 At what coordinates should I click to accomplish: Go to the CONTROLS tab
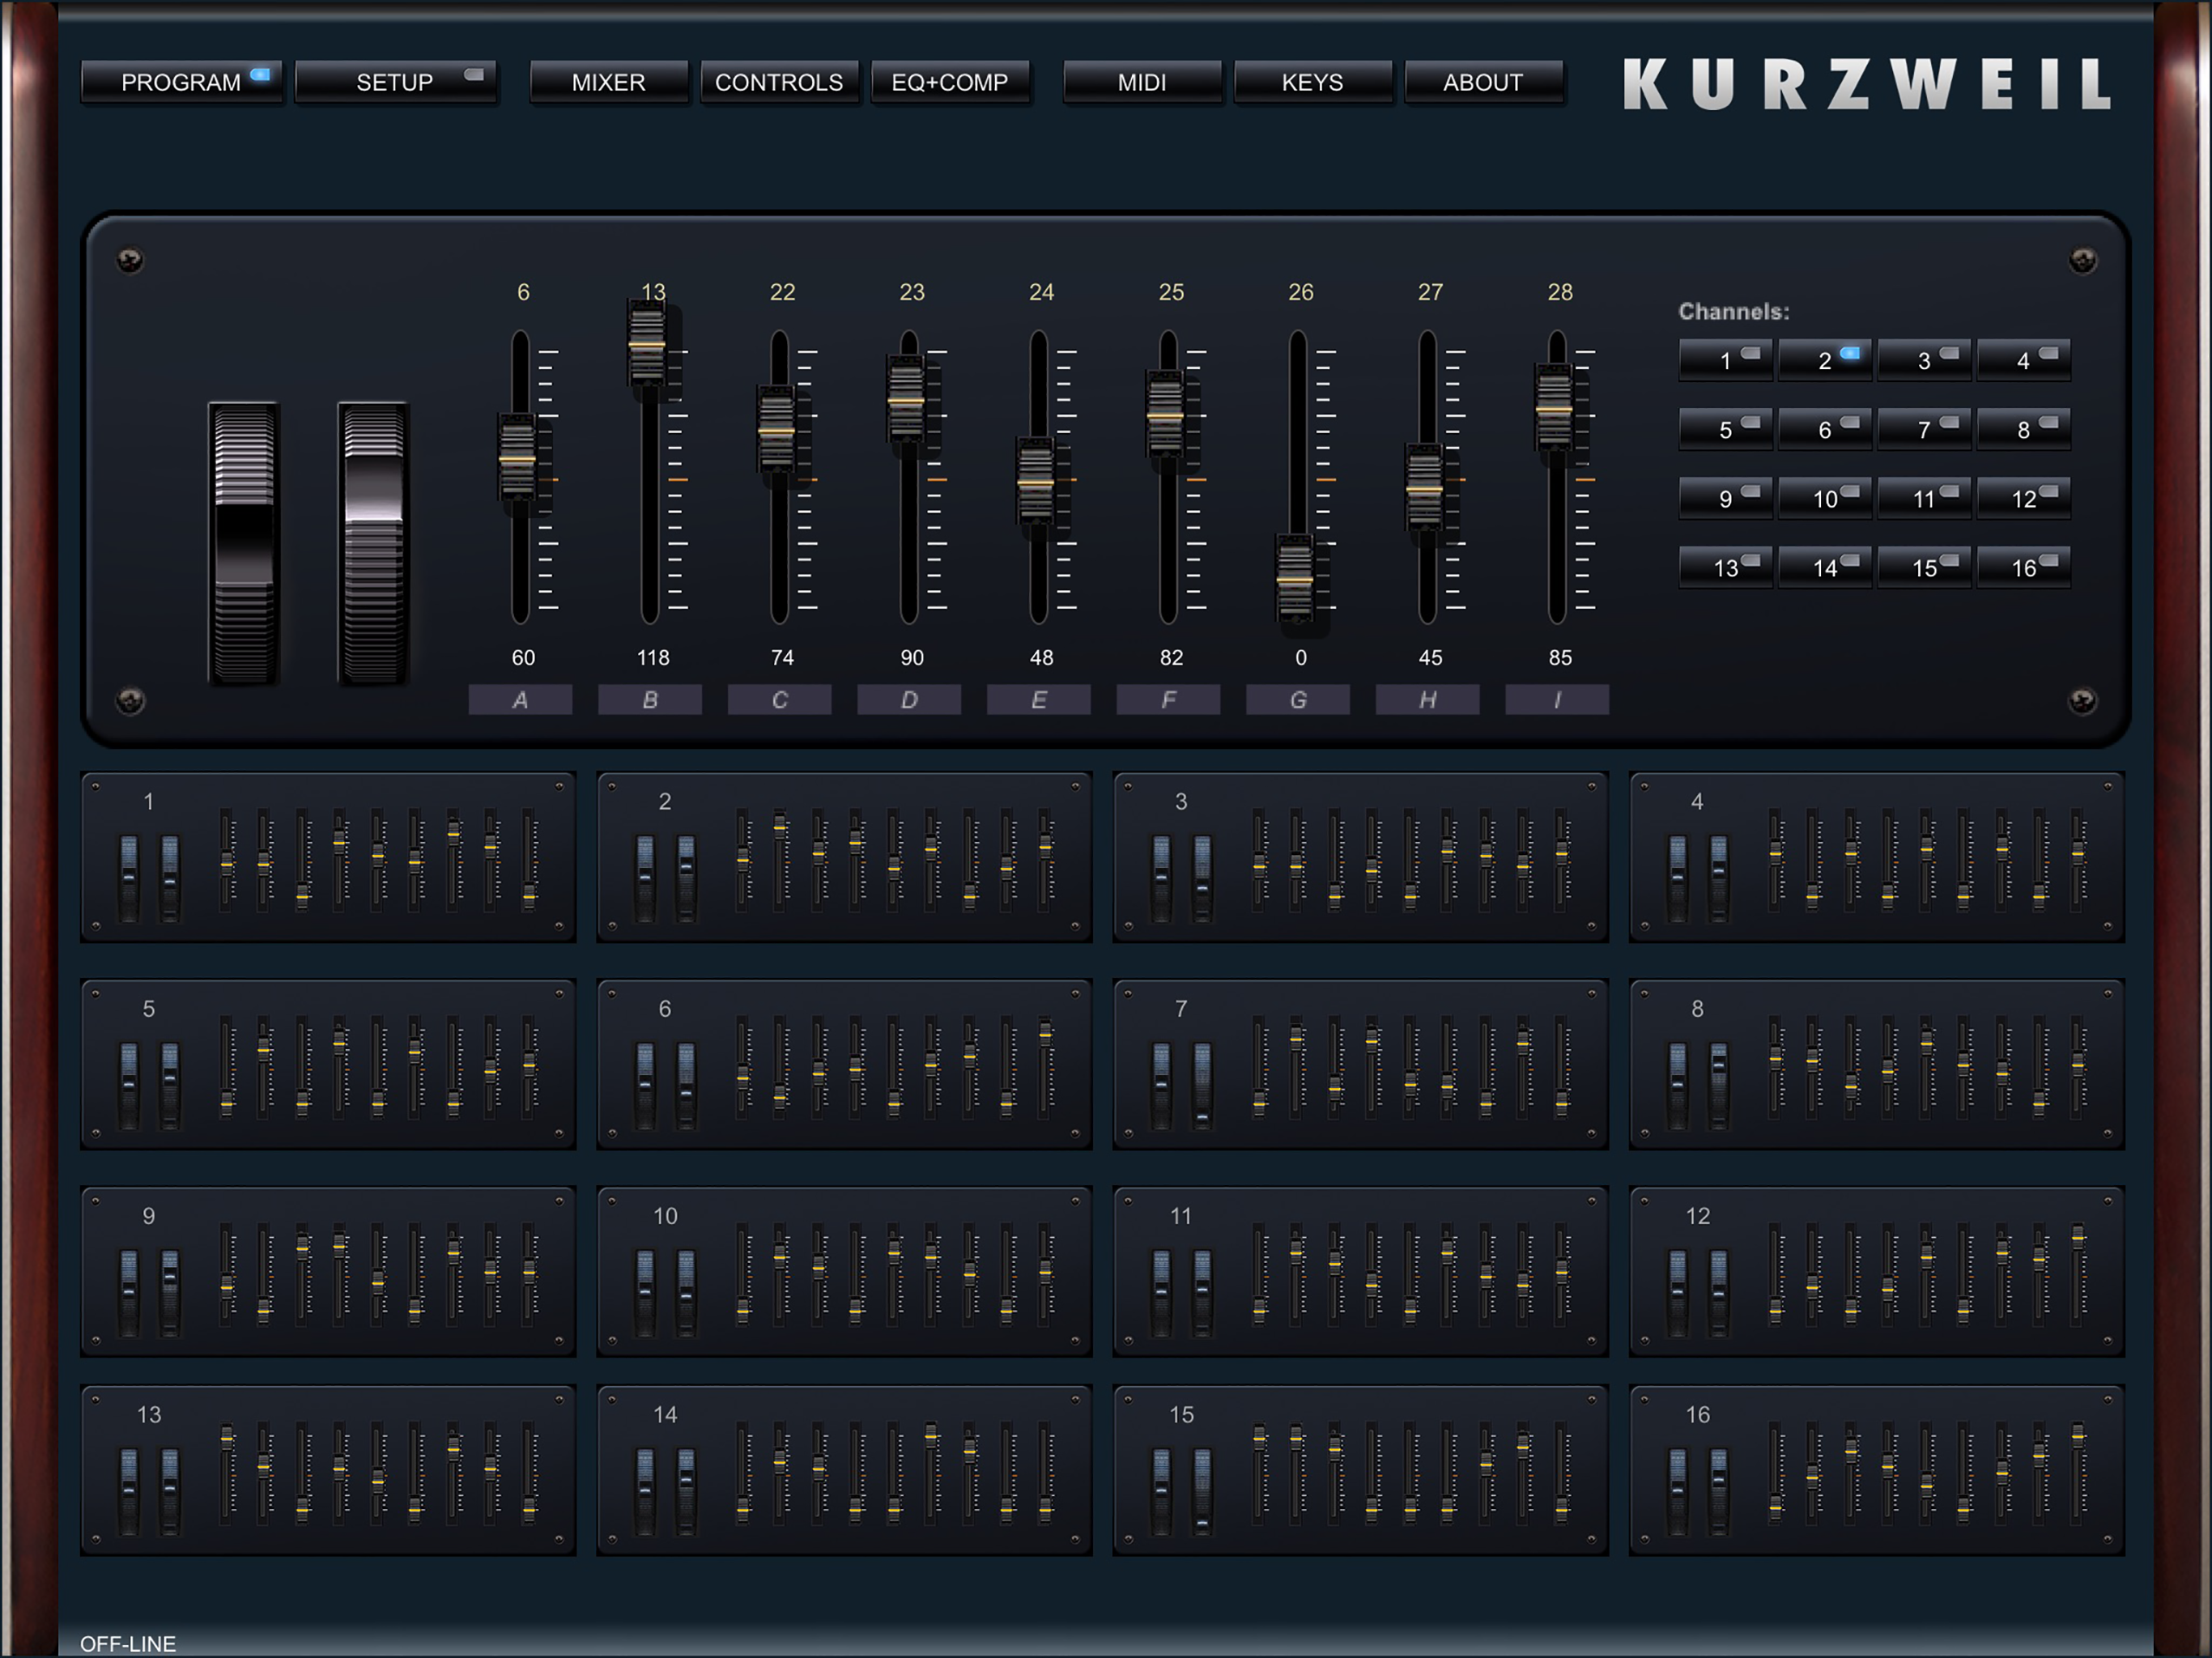[779, 82]
